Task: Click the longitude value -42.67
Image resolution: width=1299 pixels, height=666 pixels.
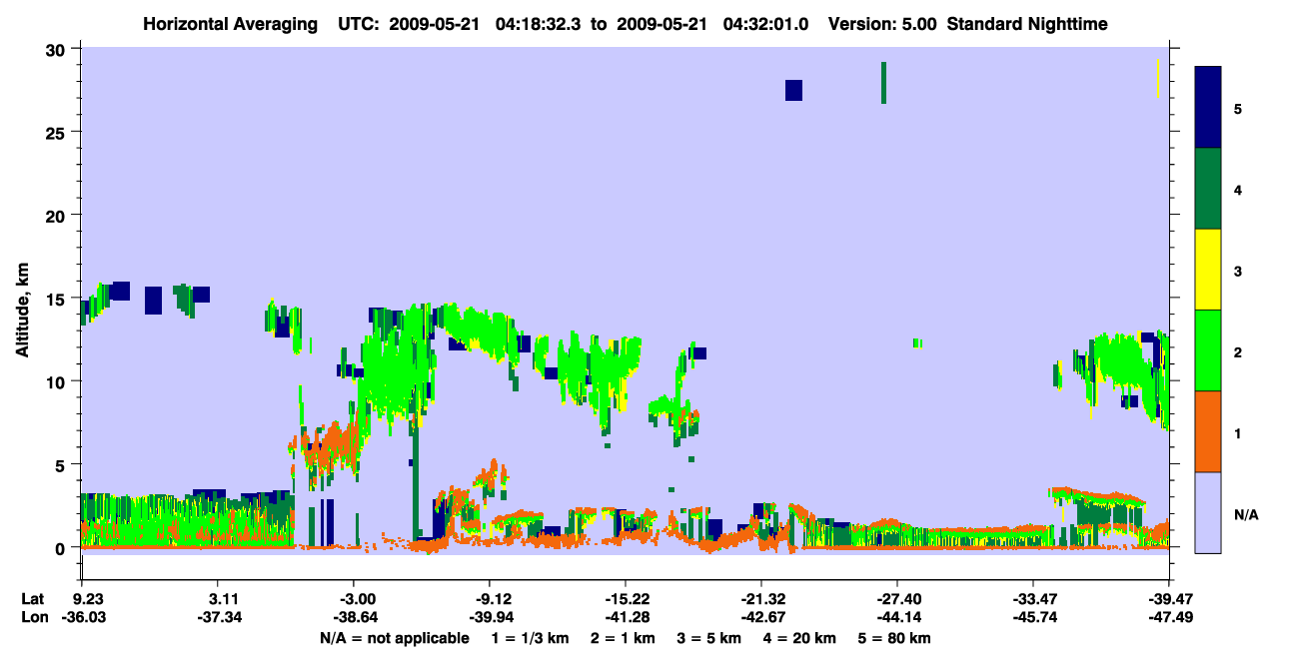Action: (x=762, y=618)
